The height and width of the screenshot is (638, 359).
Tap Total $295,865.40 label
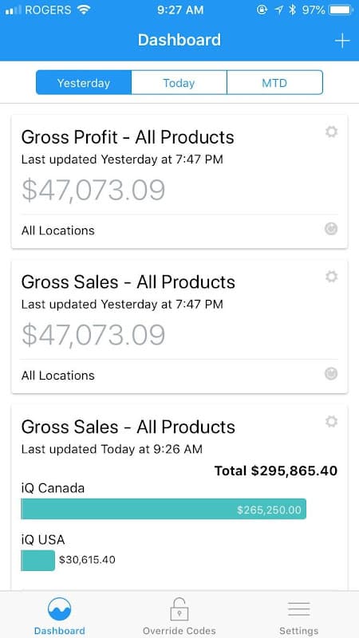(x=276, y=471)
